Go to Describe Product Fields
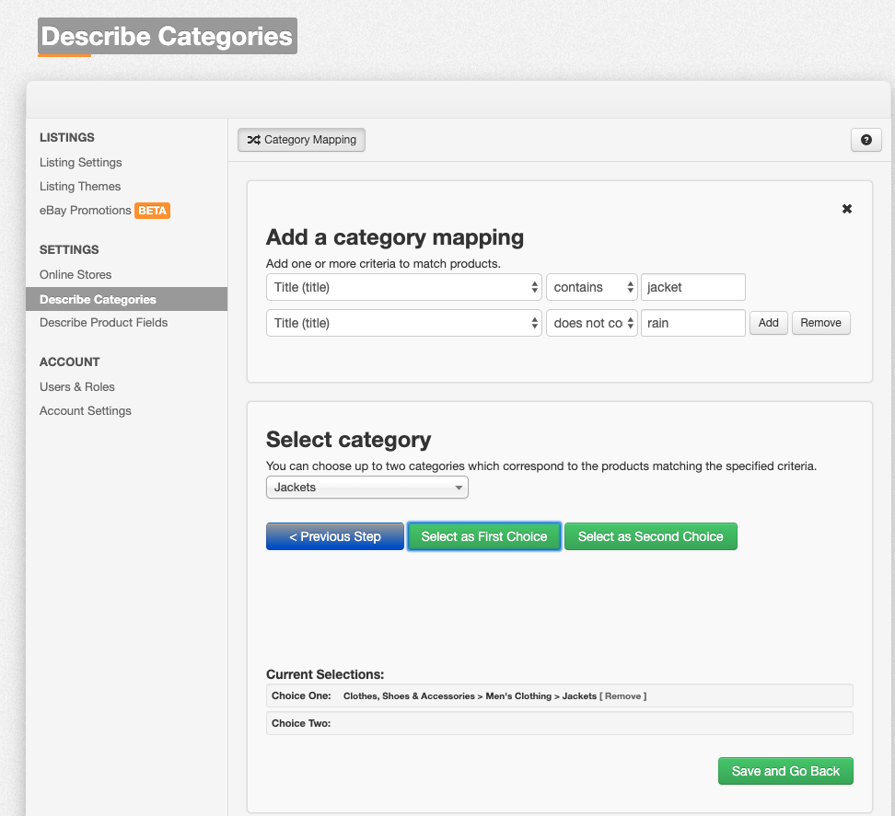 [103, 323]
